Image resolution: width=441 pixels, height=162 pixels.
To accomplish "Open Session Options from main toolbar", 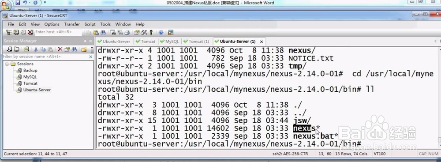I will [137, 32].
